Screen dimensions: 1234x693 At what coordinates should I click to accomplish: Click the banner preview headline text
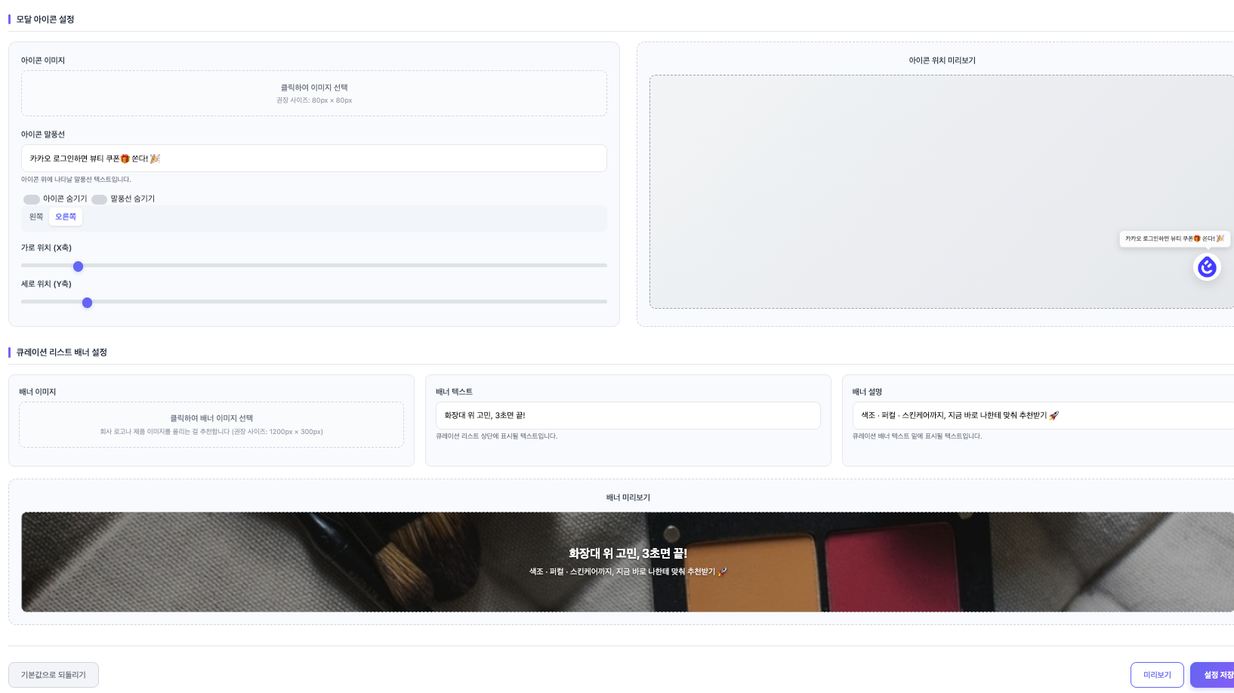[x=628, y=553]
